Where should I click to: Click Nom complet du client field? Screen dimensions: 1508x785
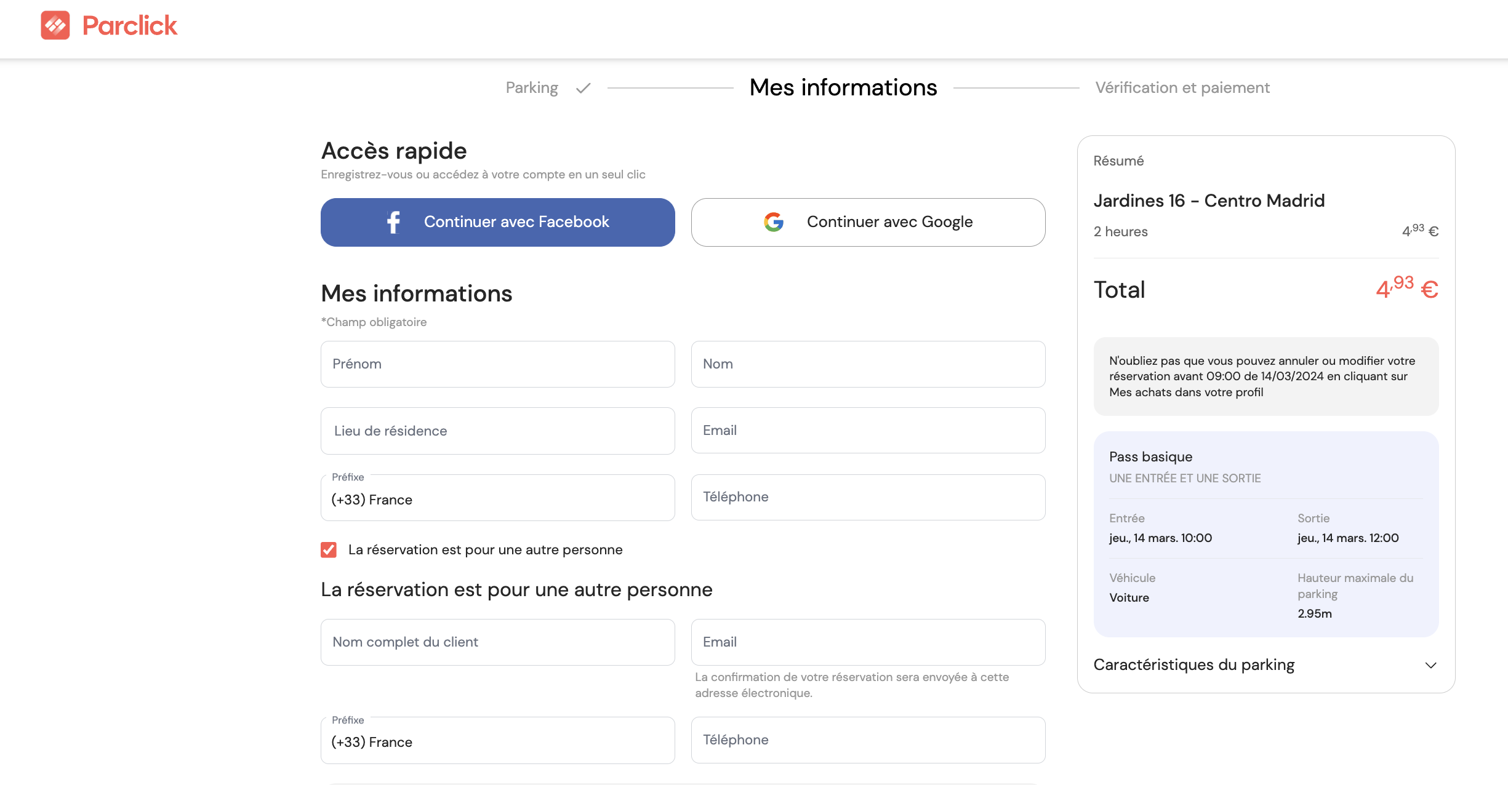click(x=497, y=642)
